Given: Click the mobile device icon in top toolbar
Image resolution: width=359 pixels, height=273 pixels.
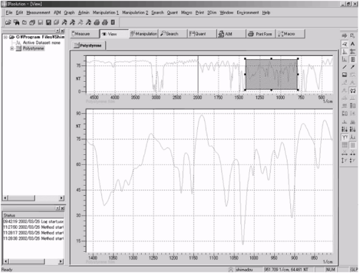Looking at the screenshot, I should point(113,23).
